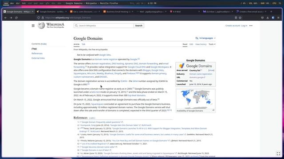Viewport: 284px width, 159px height.
Task: Open the Firefox downloads panel
Action: point(268,18)
